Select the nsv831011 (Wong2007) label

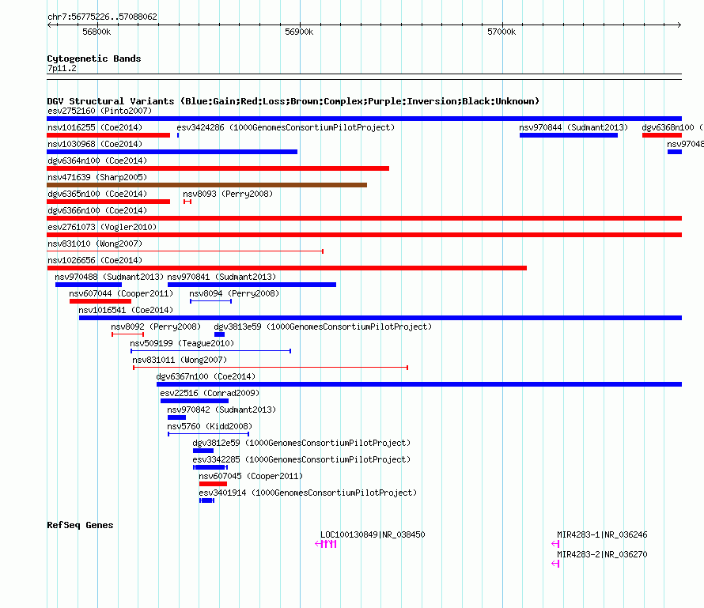180,360
